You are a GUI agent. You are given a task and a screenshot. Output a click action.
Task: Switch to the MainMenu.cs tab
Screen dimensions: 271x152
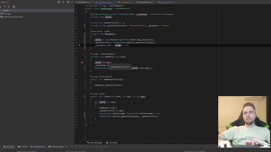point(84,2)
